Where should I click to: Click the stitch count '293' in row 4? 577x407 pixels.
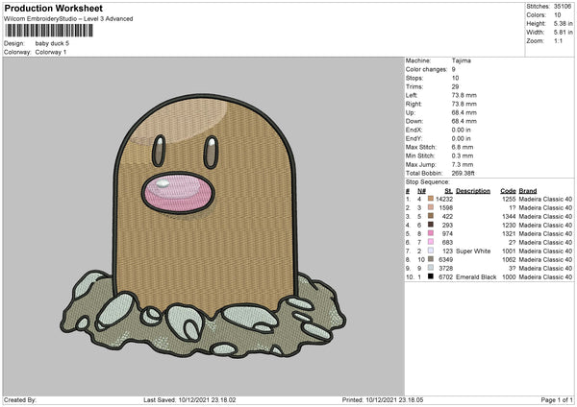448,226
